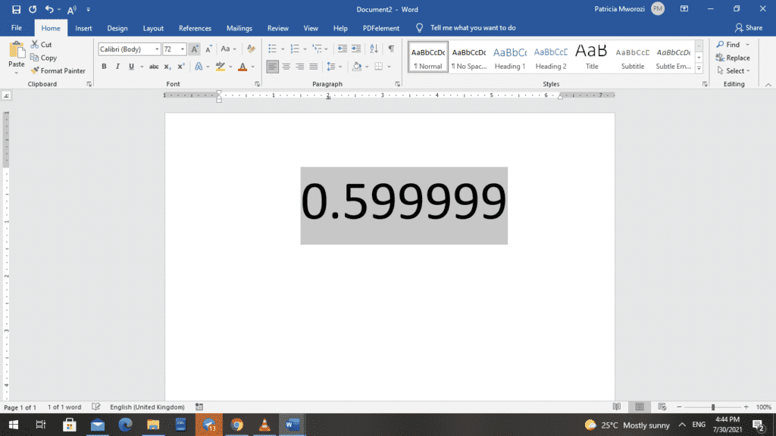
Task: Switch to the Layout ribbon tab
Action: click(153, 28)
